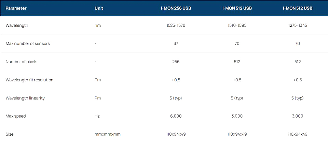This screenshot has height=147, width=328.
Task: Select the 6,000 Hz speed value
Action: [x=176, y=116]
